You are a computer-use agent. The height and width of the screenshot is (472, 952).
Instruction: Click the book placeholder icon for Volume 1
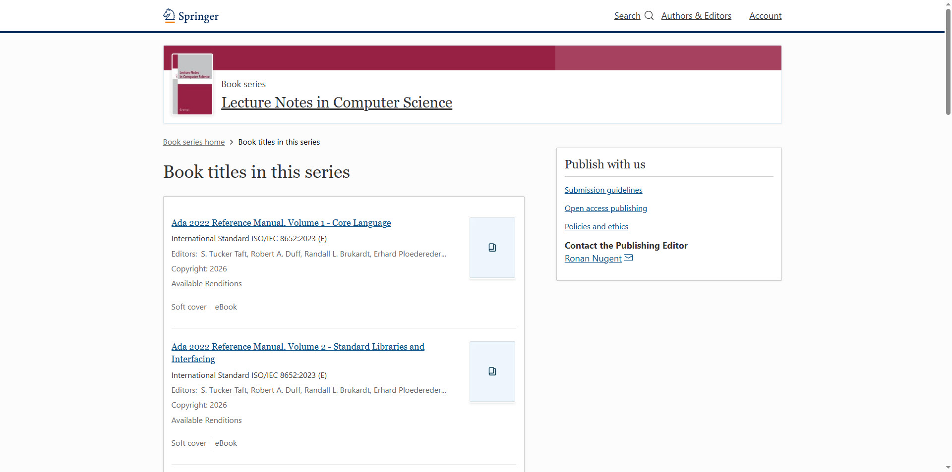[492, 248]
